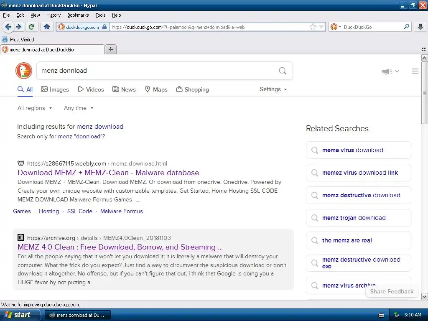The height and width of the screenshot is (321, 428).
Task: Open search engine selector in browser search box
Action: 336,27
